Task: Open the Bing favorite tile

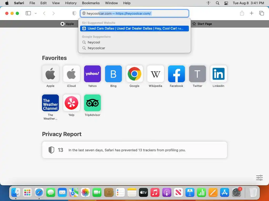Action: (113, 74)
